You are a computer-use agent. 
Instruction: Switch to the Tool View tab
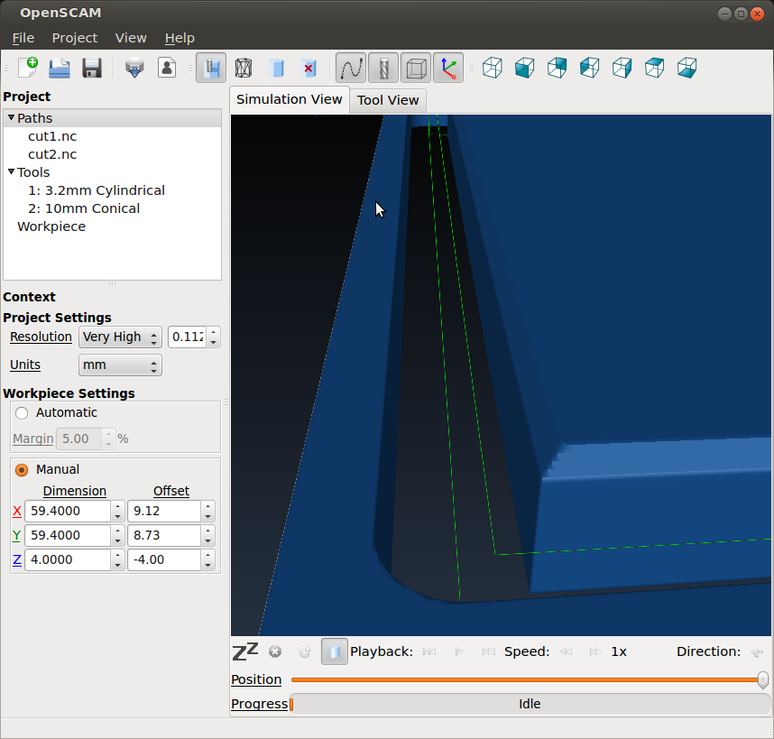[388, 100]
